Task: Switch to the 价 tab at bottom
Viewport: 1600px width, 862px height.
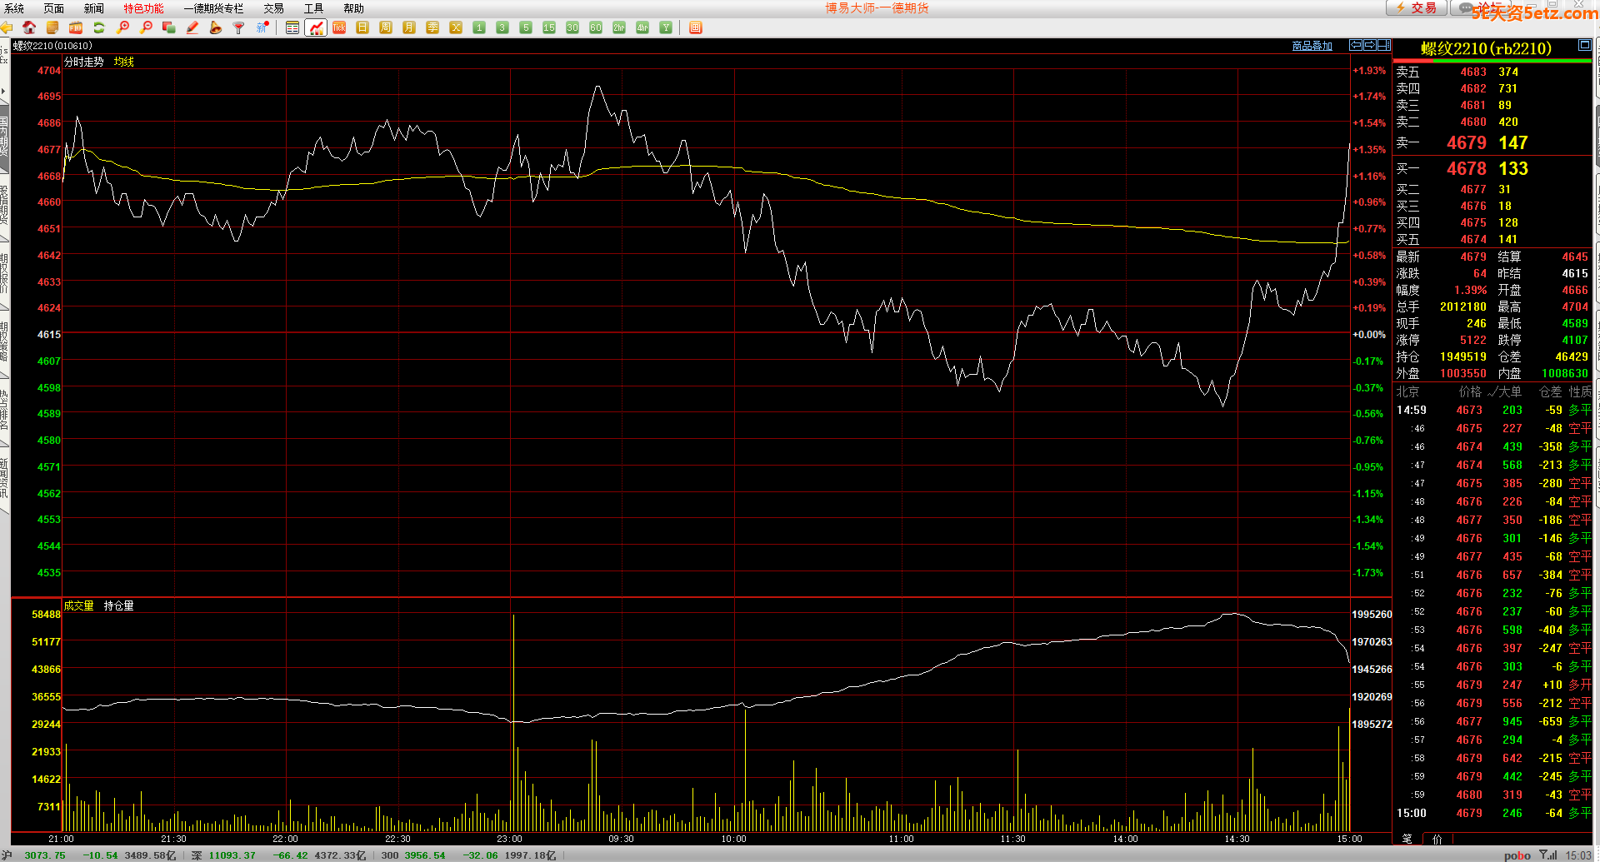Action: pos(1437,839)
